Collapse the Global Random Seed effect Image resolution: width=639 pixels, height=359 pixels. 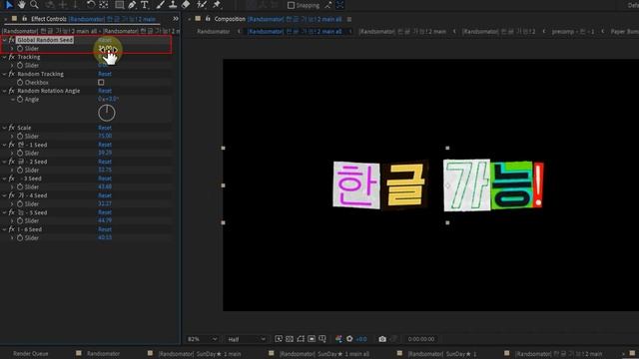point(4,40)
